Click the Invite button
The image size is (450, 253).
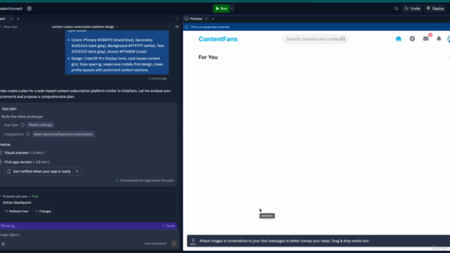point(412,8)
